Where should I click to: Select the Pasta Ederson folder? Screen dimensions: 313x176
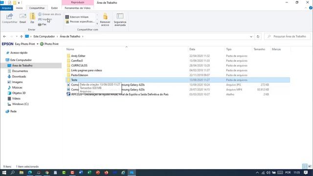79,75
